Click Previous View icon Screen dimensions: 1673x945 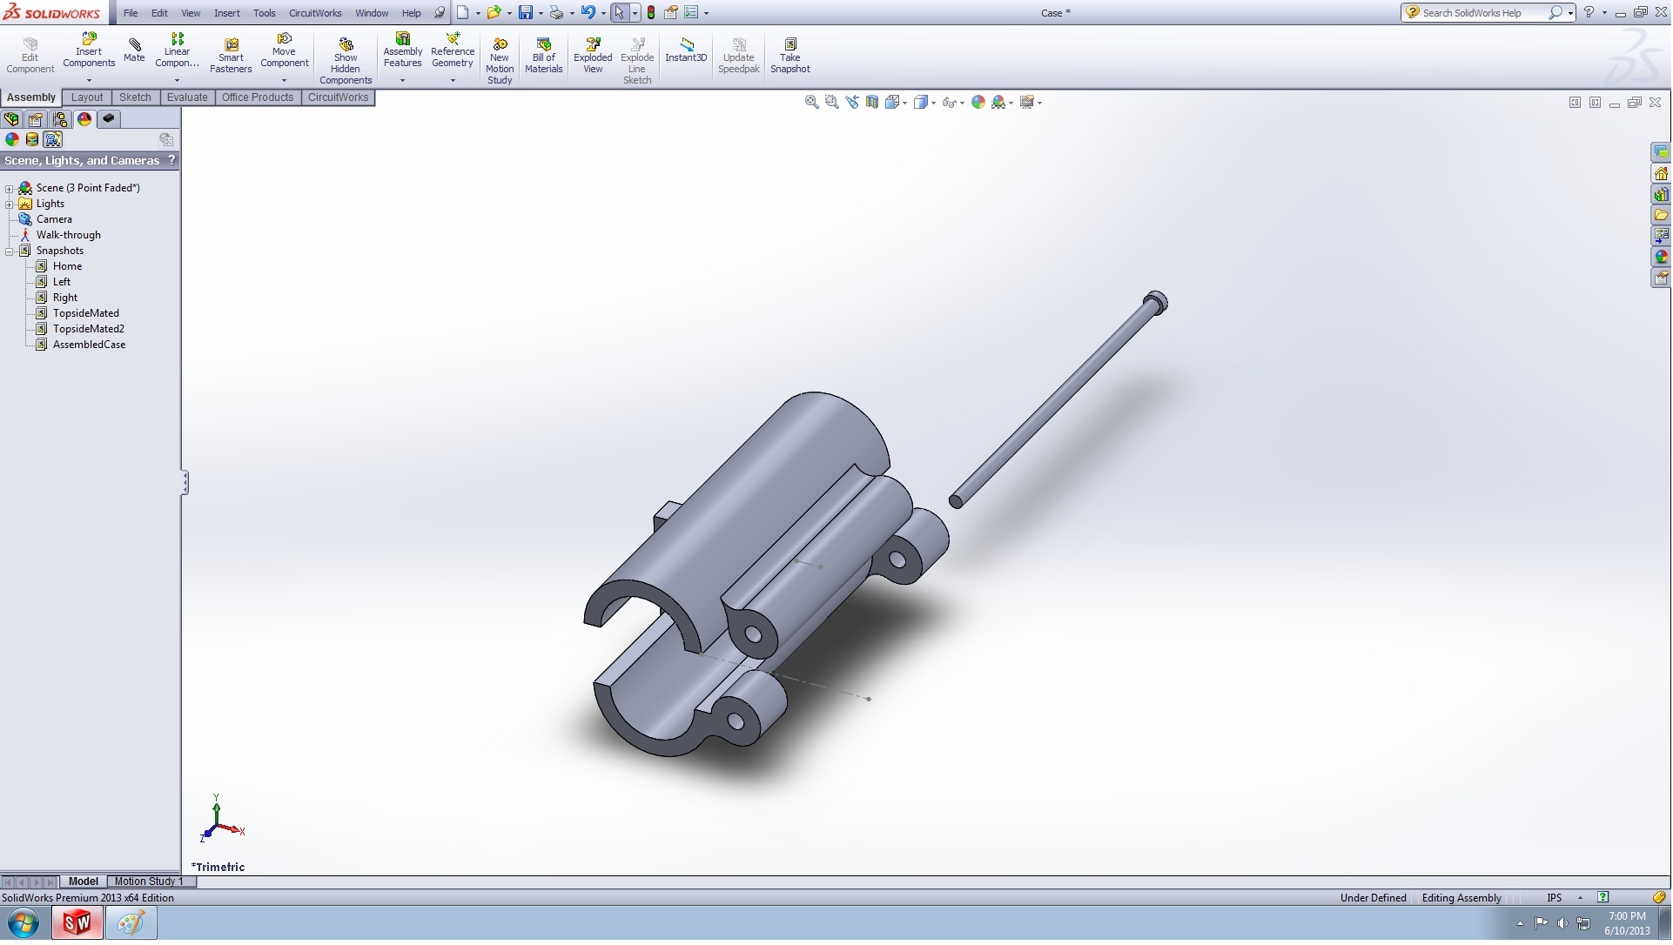pos(852,103)
